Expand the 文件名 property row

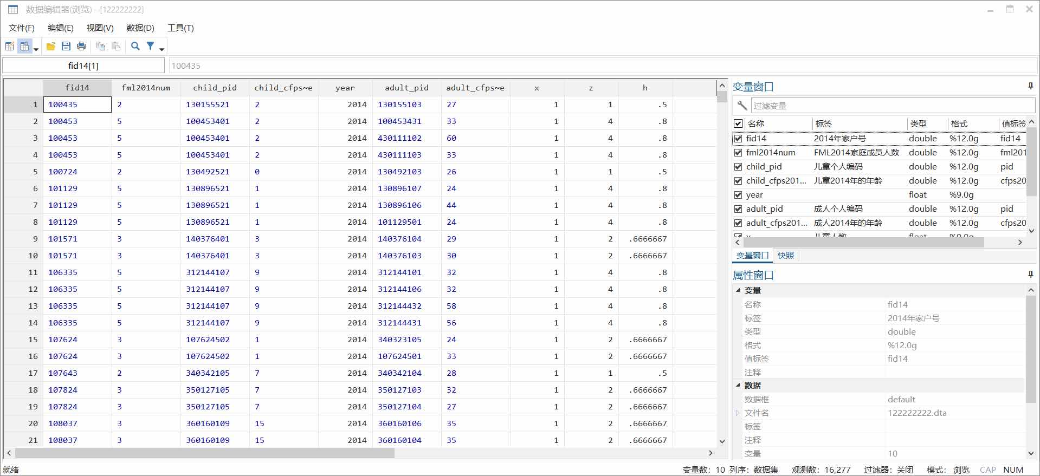tap(738, 413)
